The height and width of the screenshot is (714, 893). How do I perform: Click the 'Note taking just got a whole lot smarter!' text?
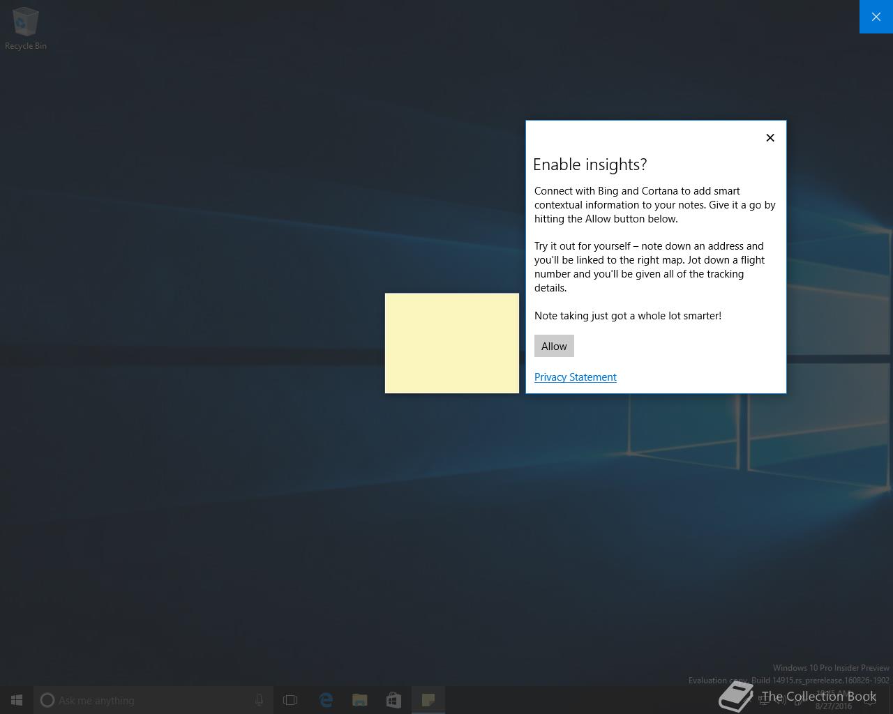pos(628,316)
